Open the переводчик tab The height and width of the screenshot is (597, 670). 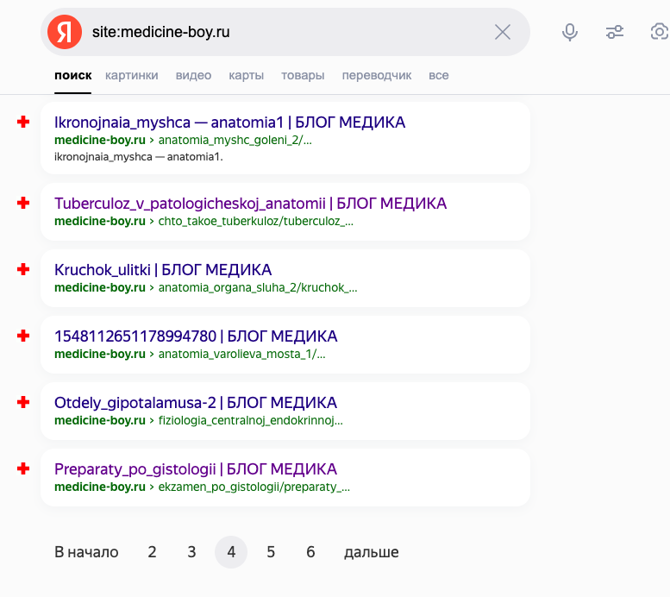[377, 75]
